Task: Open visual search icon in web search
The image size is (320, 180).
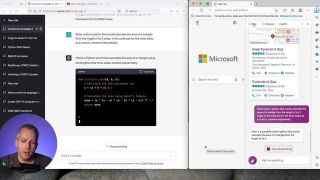Action: click(242, 79)
